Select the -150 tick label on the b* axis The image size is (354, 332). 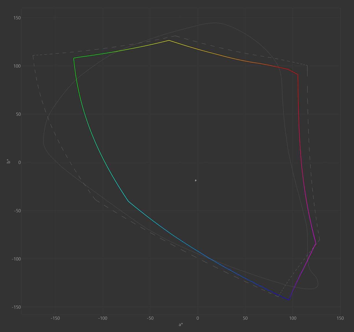16,307
